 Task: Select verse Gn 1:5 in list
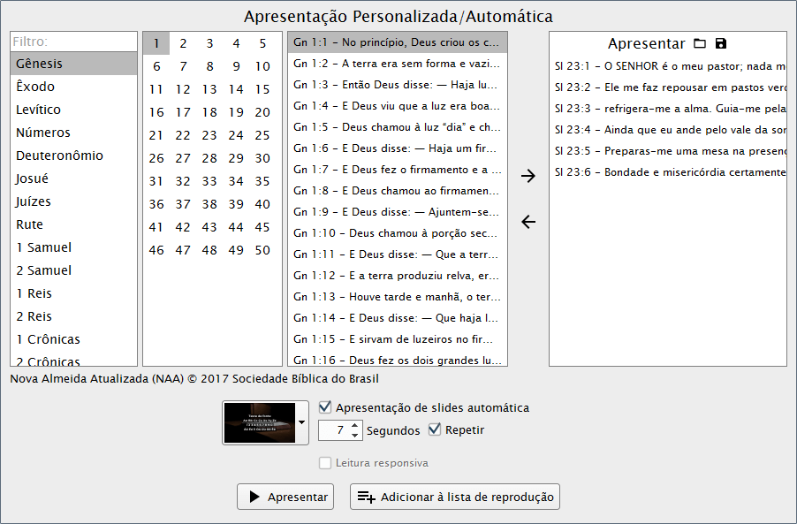[397, 126]
